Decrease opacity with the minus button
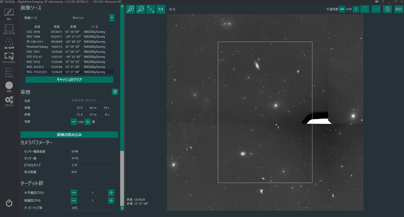The image size is (404, 217). (x=342, y=9)
